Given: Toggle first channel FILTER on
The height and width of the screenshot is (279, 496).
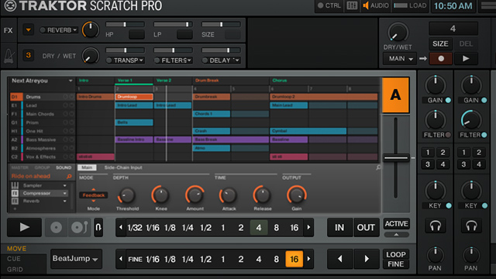Looking at the screenshot, I should click(x=448, y=135).
